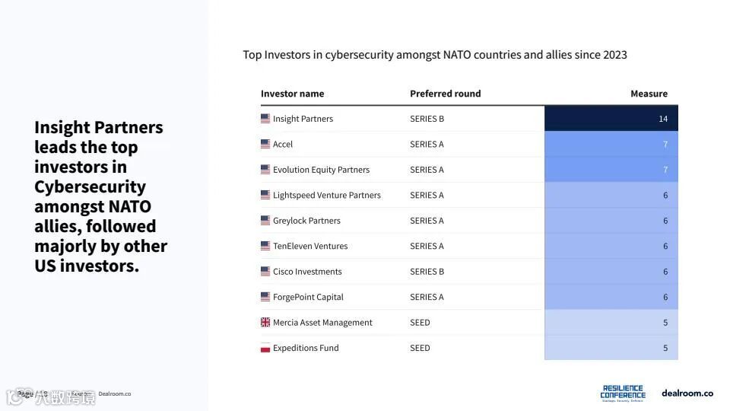Click the Preferred round column header
This screenshot has height=411, width=730.
tap(445, 94)
